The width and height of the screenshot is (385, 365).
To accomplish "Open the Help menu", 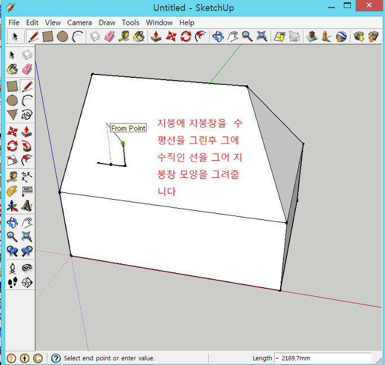I will pyautogui.click(x=187, y=23).
